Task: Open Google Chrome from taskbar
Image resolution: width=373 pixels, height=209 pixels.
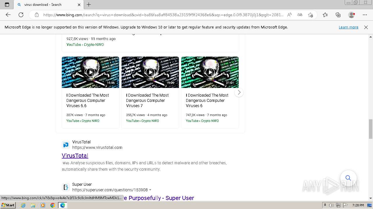Action: pos(53,205)
